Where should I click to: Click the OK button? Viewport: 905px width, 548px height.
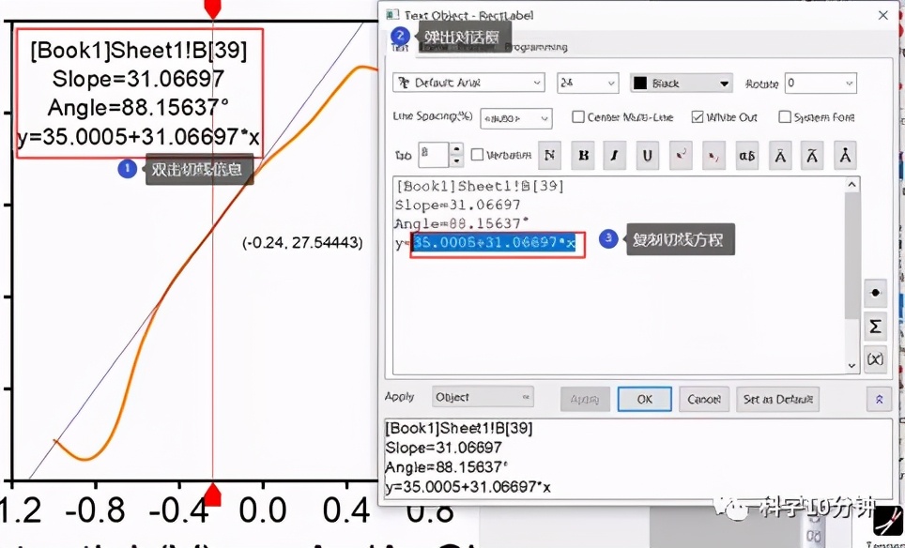tap(644, 399)
